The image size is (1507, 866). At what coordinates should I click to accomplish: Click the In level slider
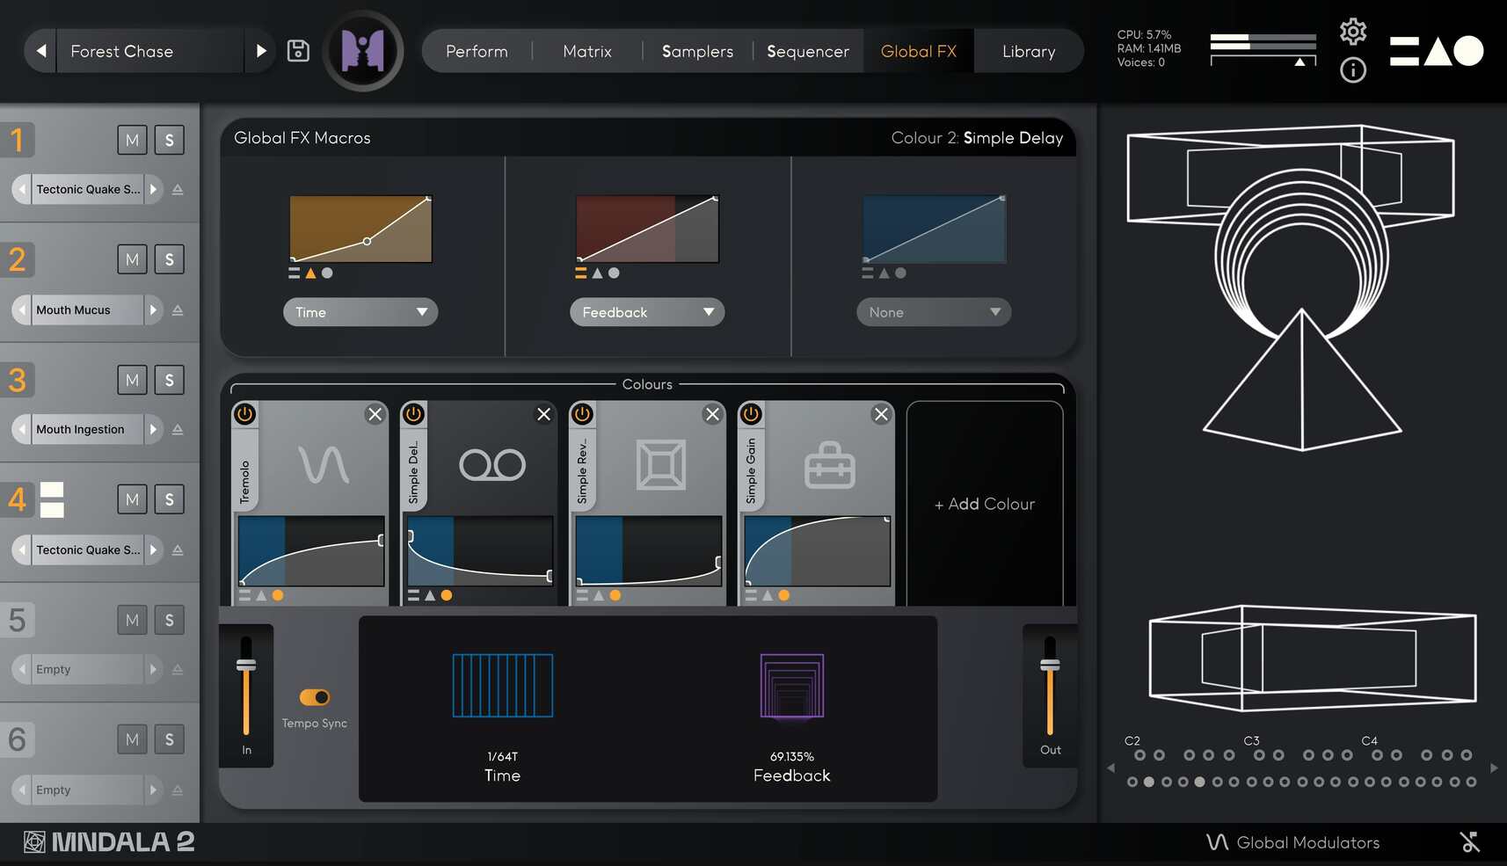(246, 666)
